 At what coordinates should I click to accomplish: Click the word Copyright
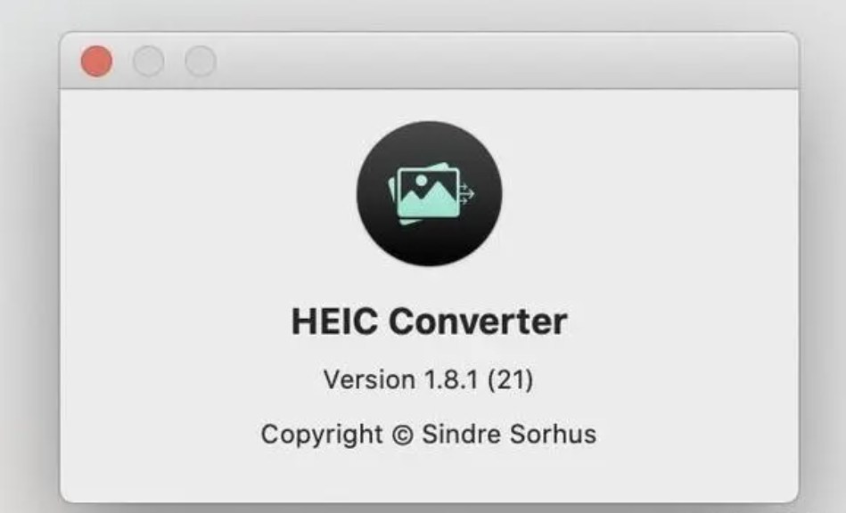pyautogui.click(x=322, y=435)
